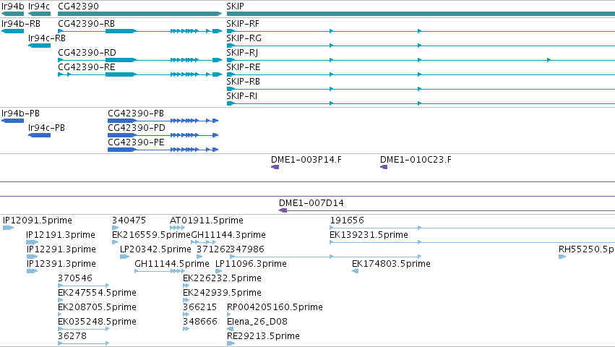This screenshot has width=615, height=347.
Task: Click the CG42390-PD protein label
Action: coord(137,128)
